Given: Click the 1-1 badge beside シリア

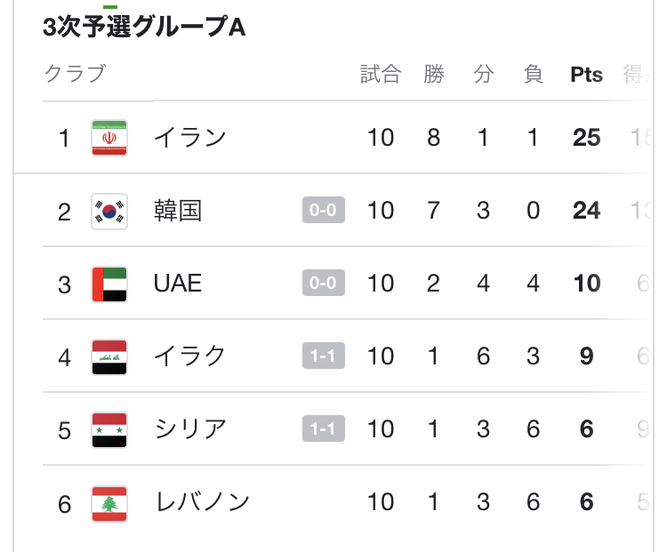Looking at the screenshot, I should tap(323, 429).
